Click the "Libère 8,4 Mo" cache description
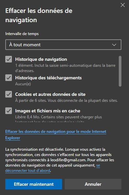The image size is (129, 195). 58,117
